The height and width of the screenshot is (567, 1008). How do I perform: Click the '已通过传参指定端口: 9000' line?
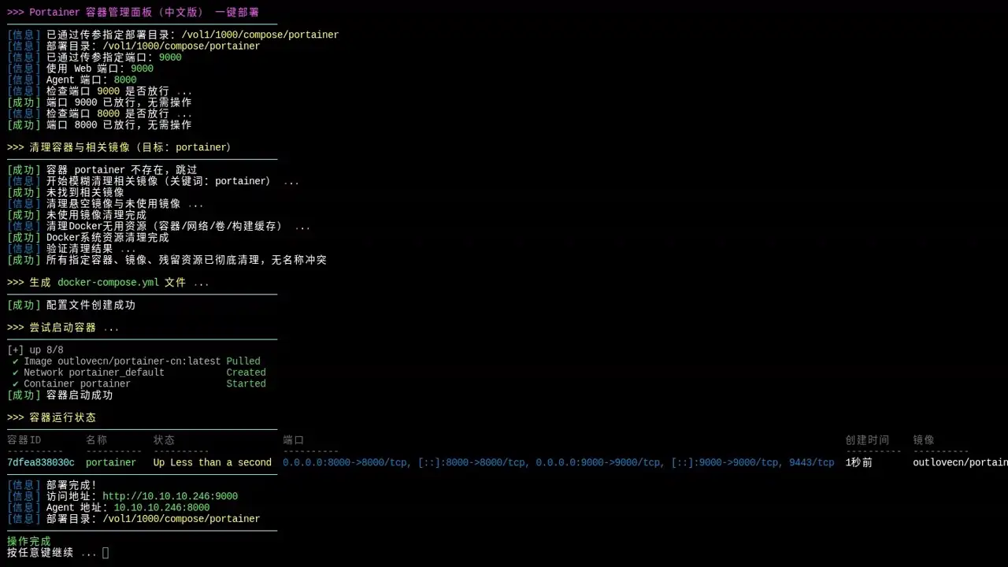pos(94,57)
